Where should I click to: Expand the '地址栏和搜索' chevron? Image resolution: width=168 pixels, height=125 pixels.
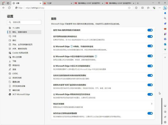pyautogui.click(x=152, y=104)
